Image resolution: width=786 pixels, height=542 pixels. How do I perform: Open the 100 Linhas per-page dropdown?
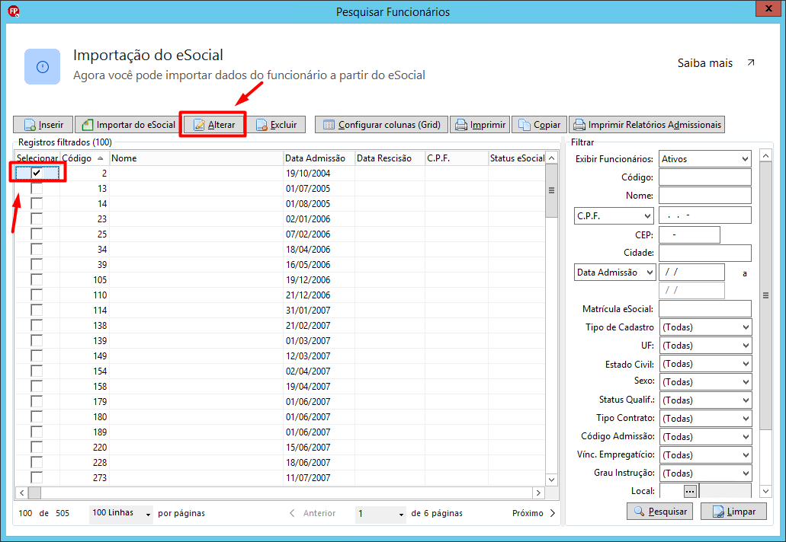click(121, 514)
